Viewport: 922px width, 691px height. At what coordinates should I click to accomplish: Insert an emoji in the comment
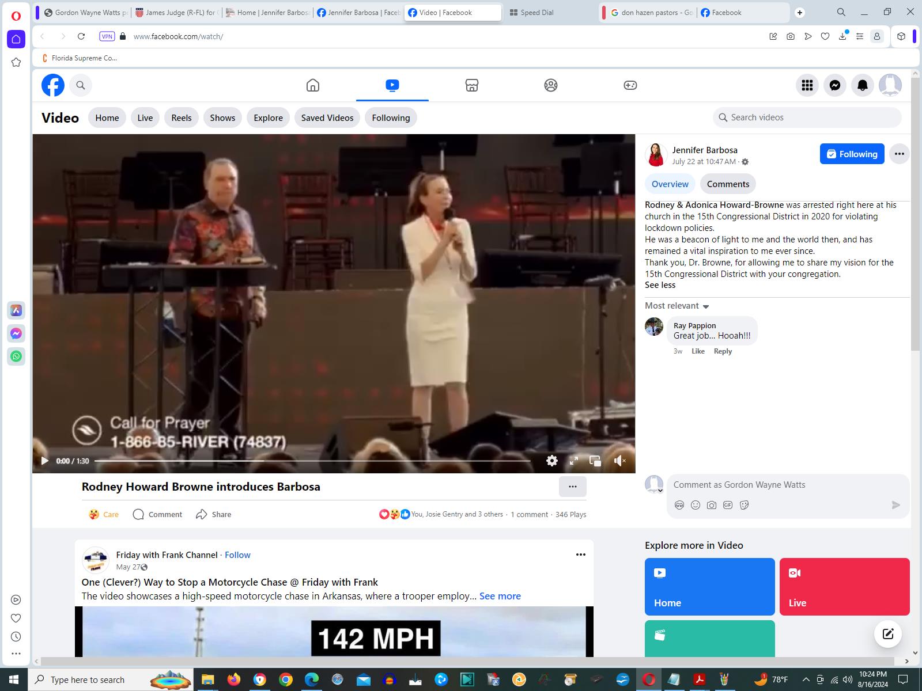[x=696, y=505]
